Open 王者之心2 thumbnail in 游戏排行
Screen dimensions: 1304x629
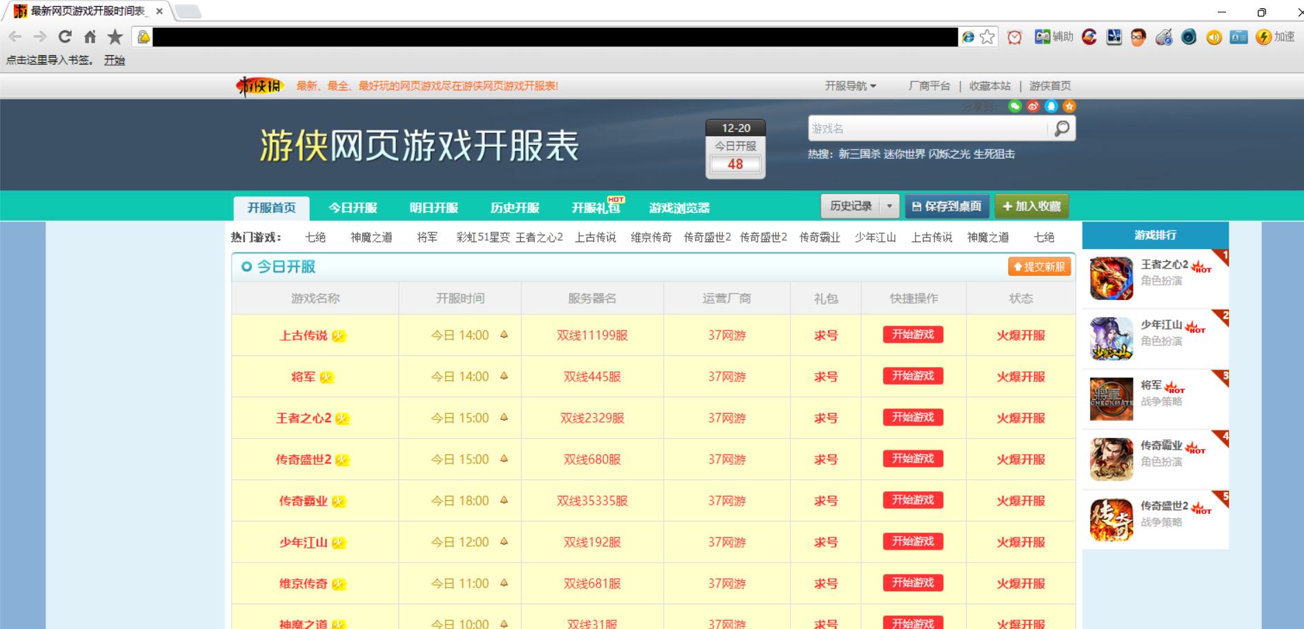[x=1112, y=279]
